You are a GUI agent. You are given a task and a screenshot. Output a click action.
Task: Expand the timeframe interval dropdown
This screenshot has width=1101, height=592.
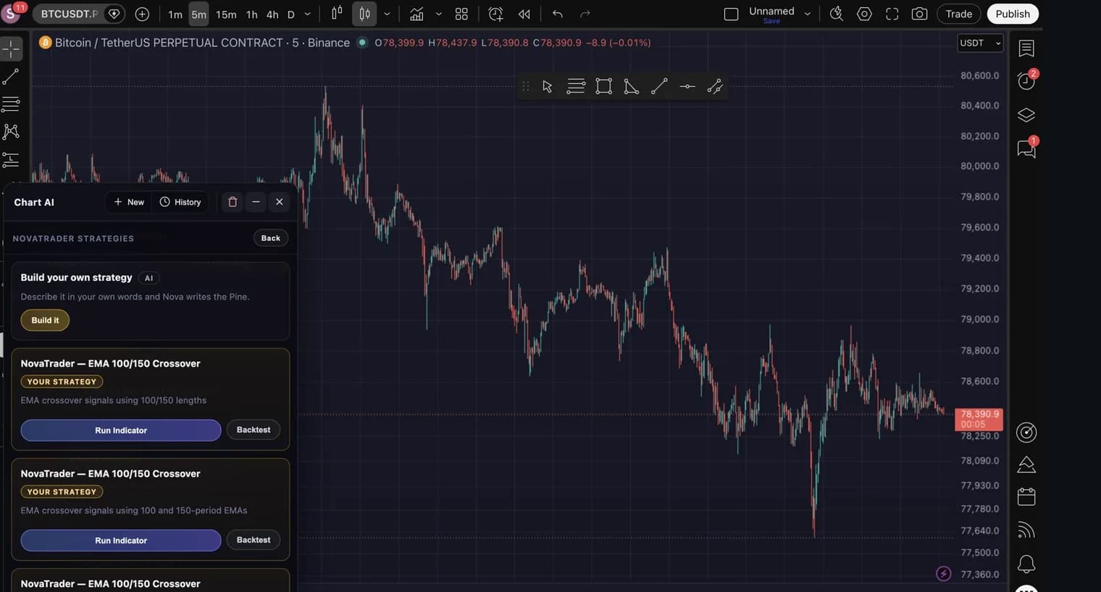307,14
